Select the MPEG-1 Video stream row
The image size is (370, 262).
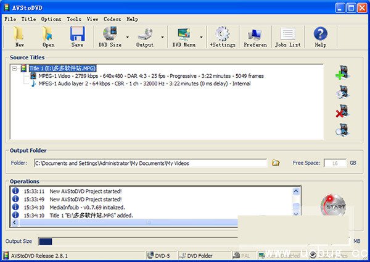[151, 76]
